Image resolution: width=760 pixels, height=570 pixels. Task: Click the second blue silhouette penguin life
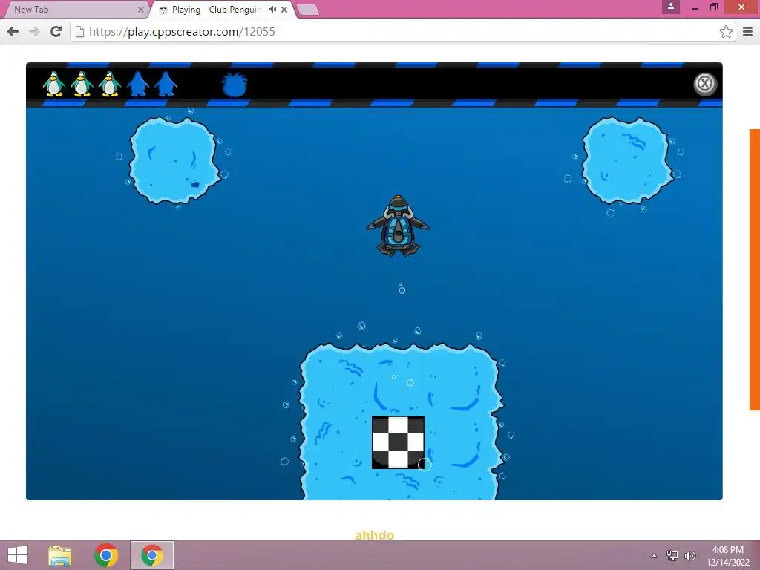click(166, 84)
